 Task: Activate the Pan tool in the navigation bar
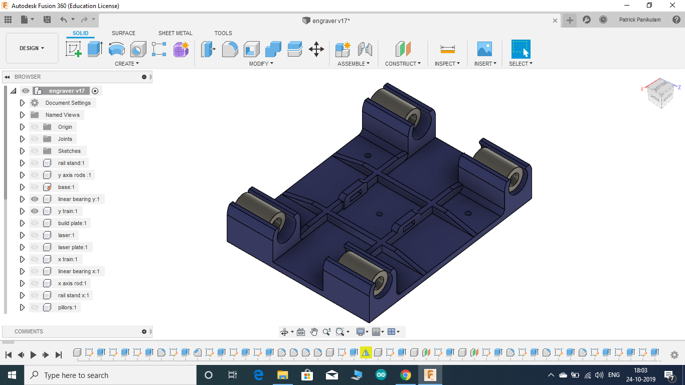pyautogui.click(x=314, y=331)
